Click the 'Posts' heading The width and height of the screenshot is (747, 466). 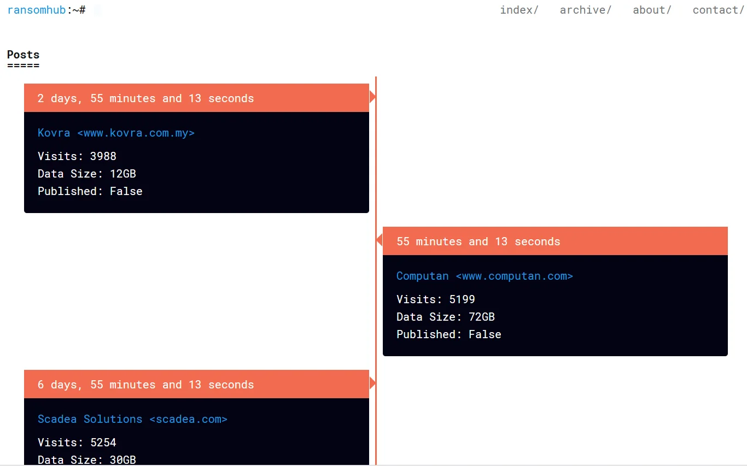coord(23,55)
